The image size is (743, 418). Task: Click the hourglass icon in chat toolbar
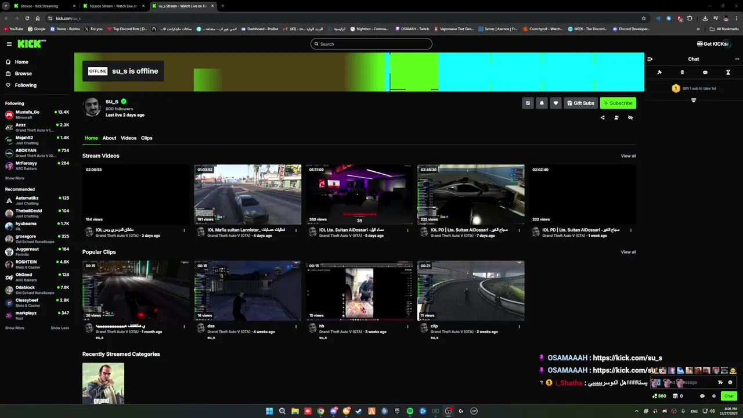click(x=728, y=73)
